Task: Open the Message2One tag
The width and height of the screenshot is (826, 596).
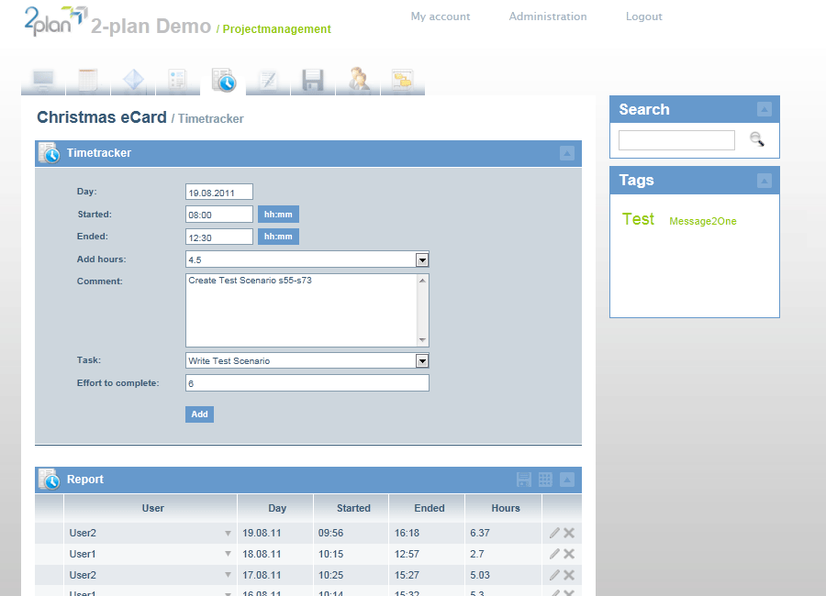Action: 703,221
